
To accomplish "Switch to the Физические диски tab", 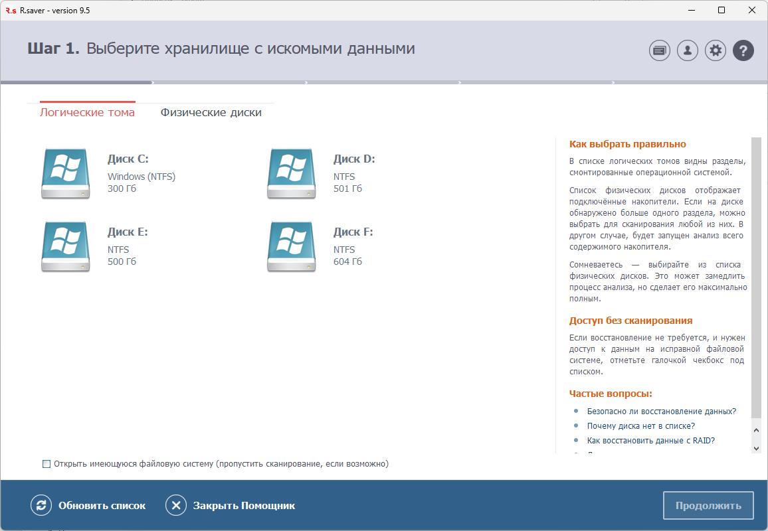I will 211,113.
